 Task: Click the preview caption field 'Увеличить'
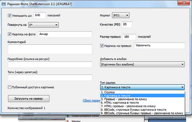(159, 46)
